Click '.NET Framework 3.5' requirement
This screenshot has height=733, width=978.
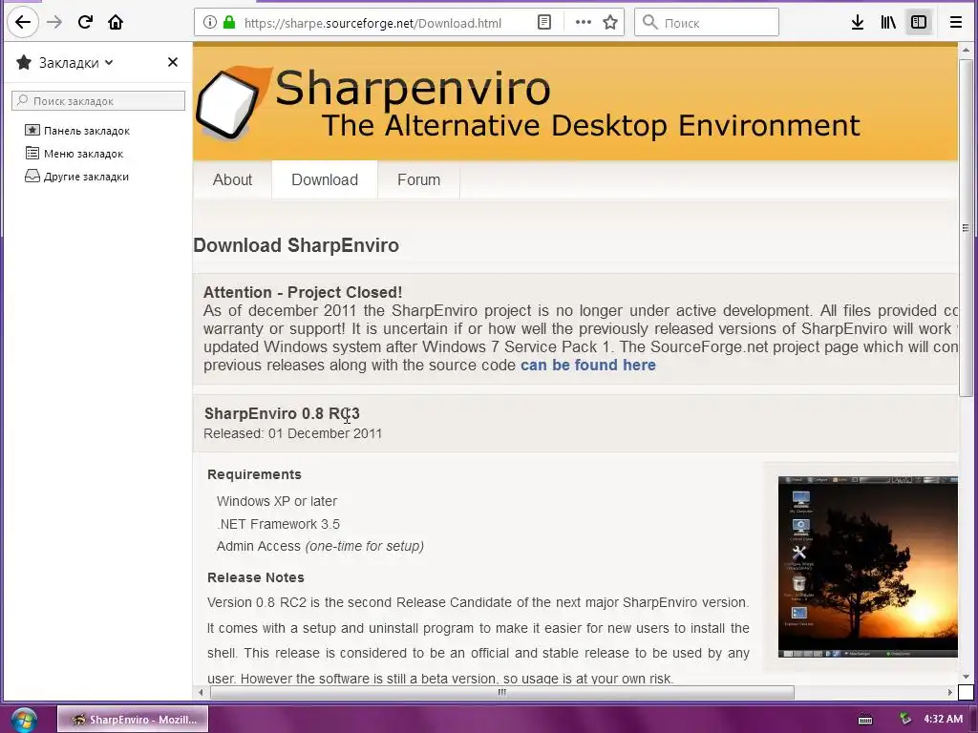coord(278,524)
